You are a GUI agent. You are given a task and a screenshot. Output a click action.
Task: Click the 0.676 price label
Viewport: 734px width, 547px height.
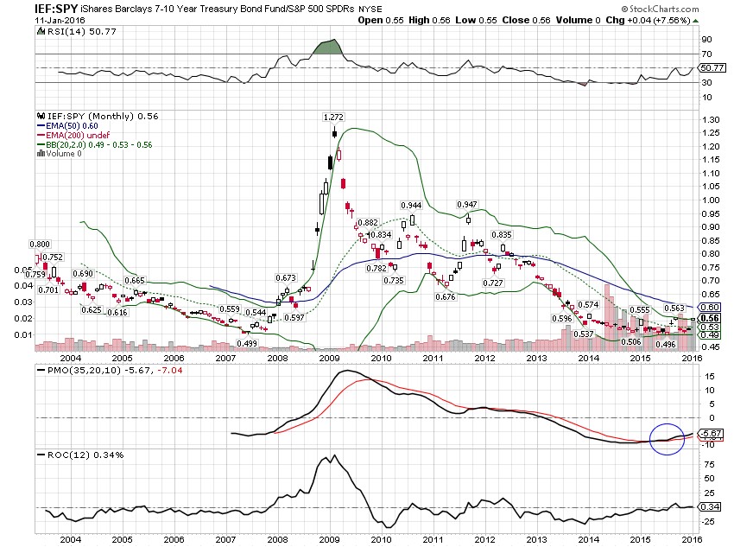tap(446, 297)
